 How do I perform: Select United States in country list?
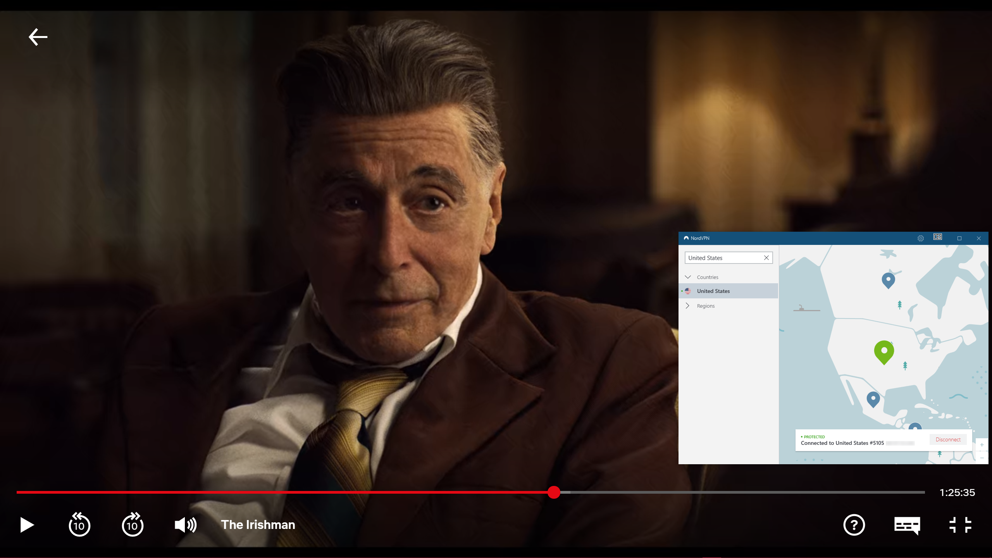tap(728, 291)
